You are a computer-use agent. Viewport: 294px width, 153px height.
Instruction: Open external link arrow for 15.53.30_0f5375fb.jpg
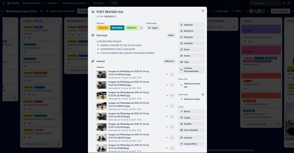click(167, 117)
